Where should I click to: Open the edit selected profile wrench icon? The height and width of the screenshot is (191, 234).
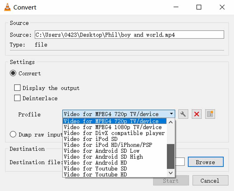pos(183,114)
